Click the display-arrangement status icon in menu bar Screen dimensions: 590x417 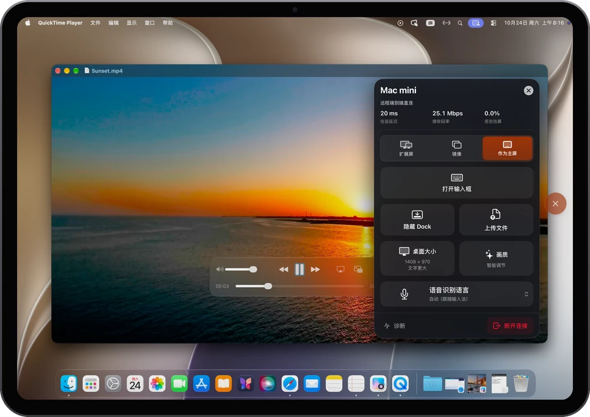coord(414,23)
